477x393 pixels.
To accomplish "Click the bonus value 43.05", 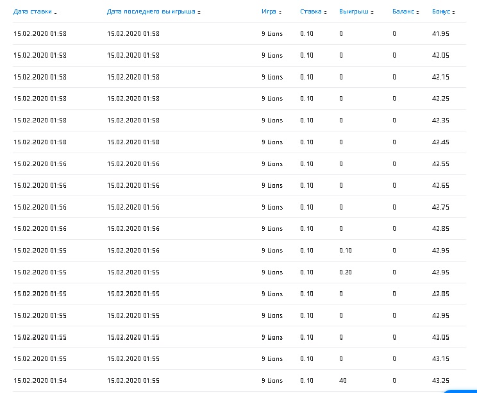I will 440,337.
